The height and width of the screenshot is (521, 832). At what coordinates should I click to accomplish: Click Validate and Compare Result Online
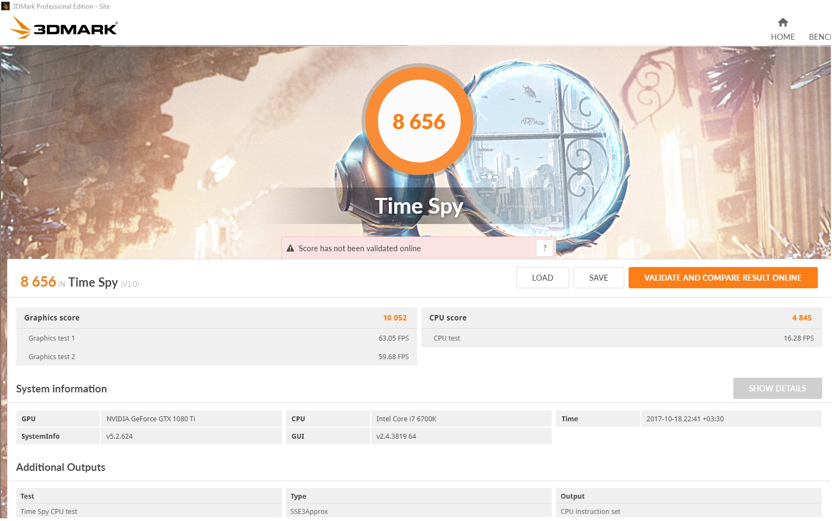coord(723,278)
